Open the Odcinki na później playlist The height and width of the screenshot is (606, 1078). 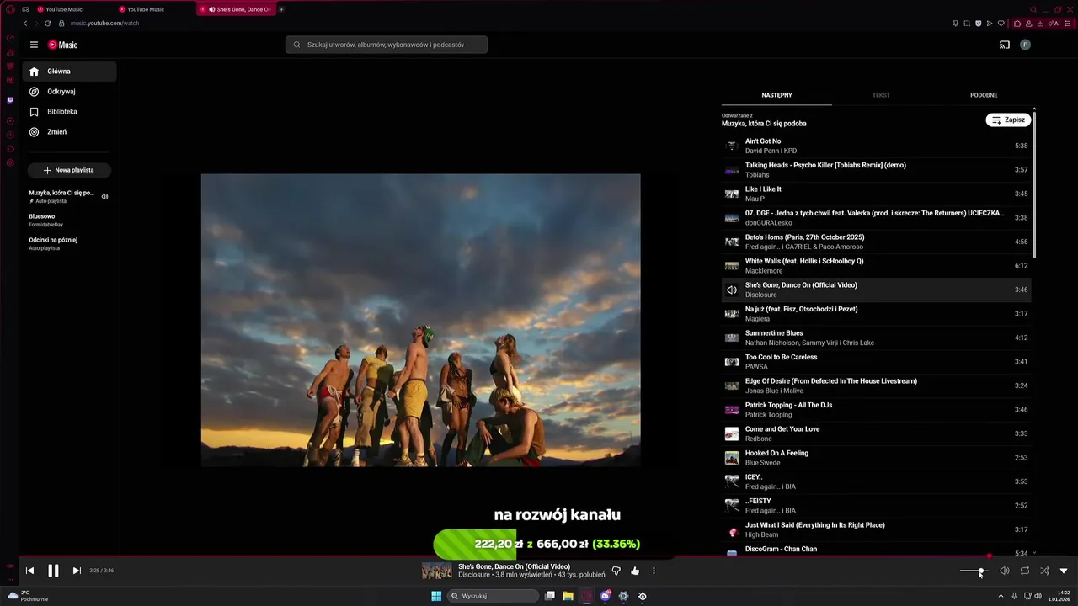pyautogui.click(x=69, y=243)
